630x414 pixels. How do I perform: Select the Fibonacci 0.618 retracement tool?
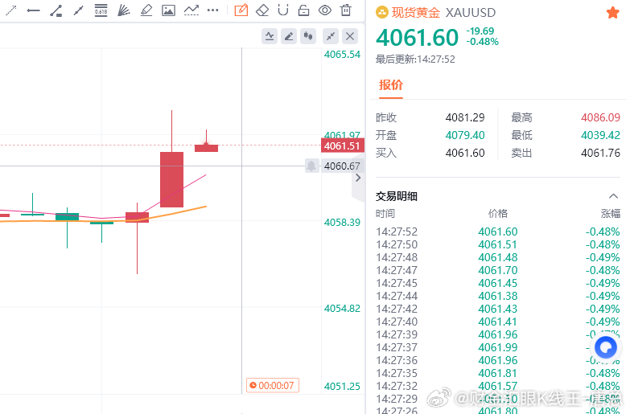point(101,10)
